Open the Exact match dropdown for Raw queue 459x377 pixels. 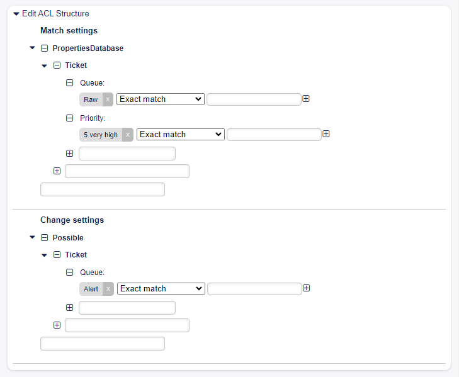pos(161,99)
